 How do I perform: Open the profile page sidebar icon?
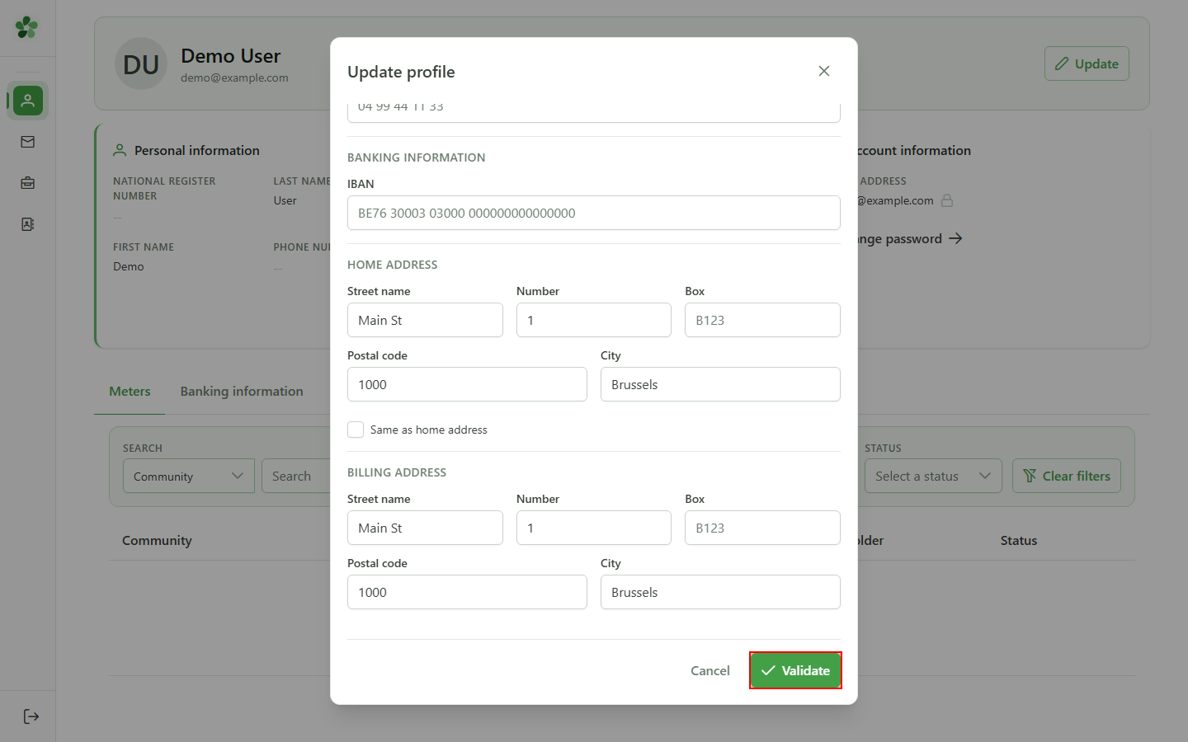28,101
